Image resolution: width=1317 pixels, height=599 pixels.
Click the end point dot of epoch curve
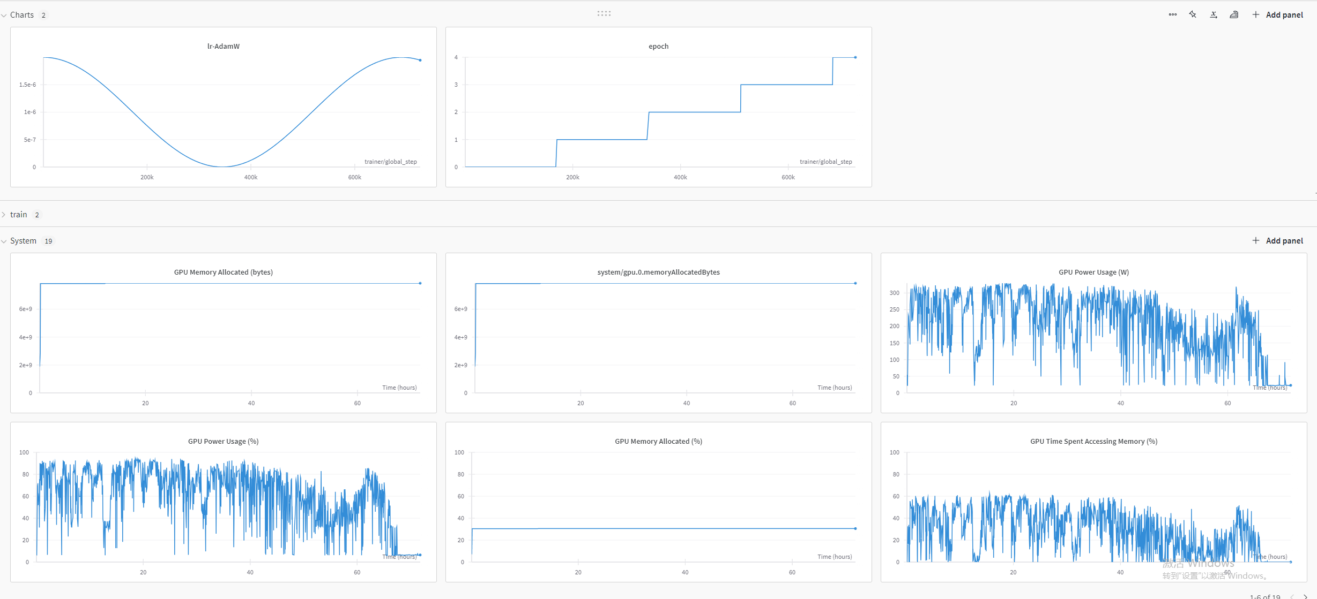(x=855, y=57)
